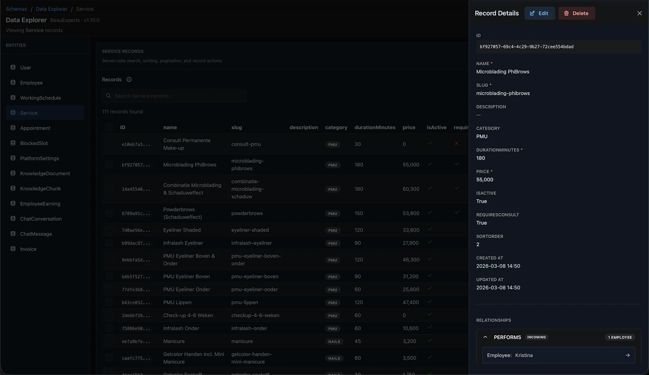Focus the Search Service records field

click(x=174, y=96)
